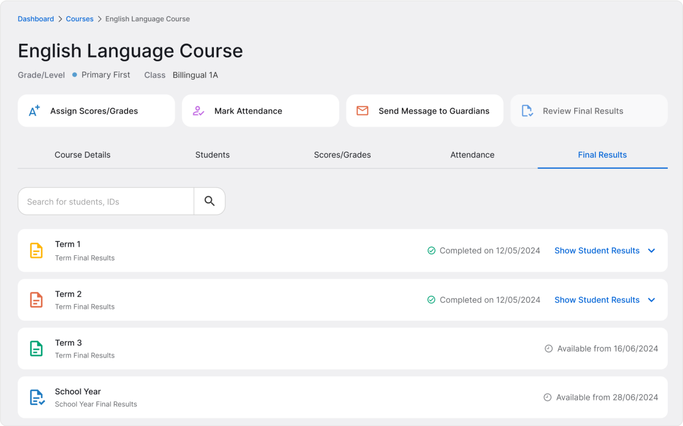Screen dimensions: 683x426
Task: Select the yellow Term 1 document icon
Action: [x=37, y=250]
